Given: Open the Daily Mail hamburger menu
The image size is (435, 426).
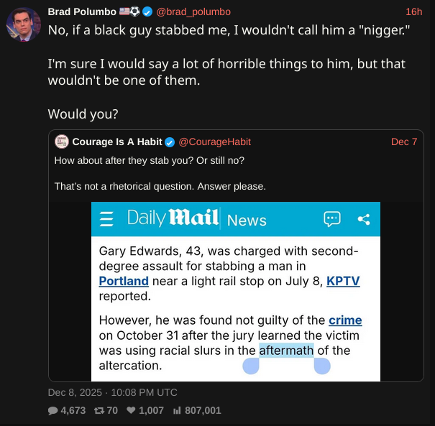Looking at the screenshot, I should click(106, 219).
